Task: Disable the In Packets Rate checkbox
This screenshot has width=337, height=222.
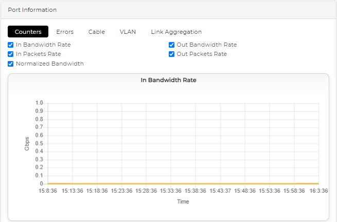Action: click(11, 54)
